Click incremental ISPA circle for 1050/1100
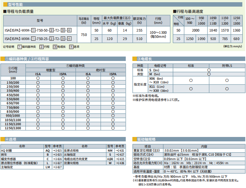Image resolution: width=246 pixels, height=188 pixels. (x=63, y=120)
